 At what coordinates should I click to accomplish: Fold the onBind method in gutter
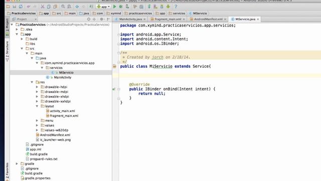119,89
